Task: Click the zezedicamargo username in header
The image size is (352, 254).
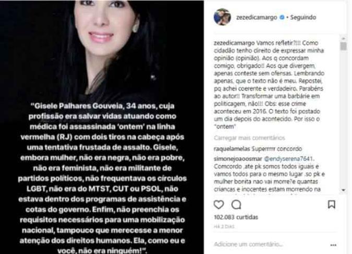Action: click(x=257, y=17)
